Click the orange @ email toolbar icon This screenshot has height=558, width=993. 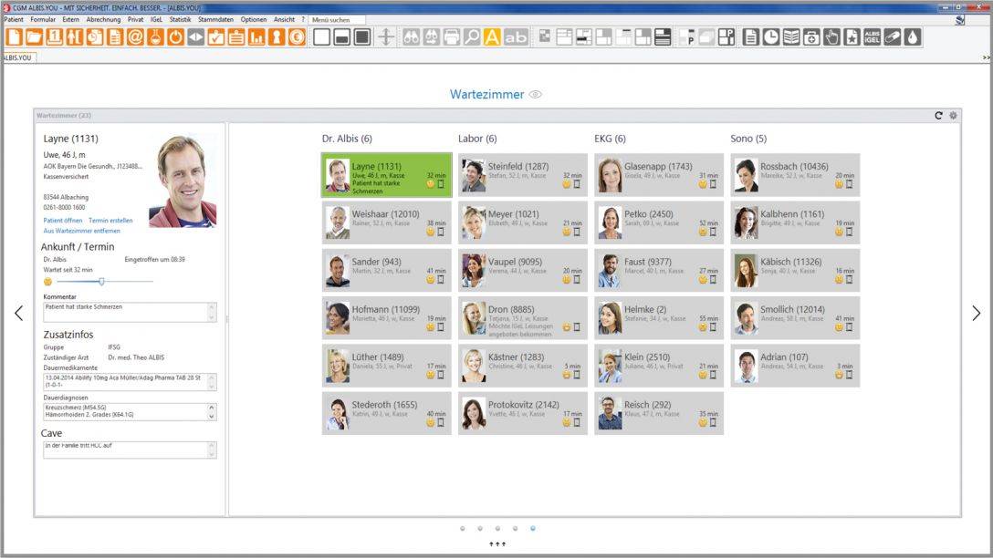point(135,37)
